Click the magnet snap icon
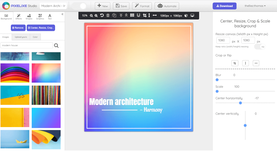This screenshot has height=151, width=277. [138, 16]
